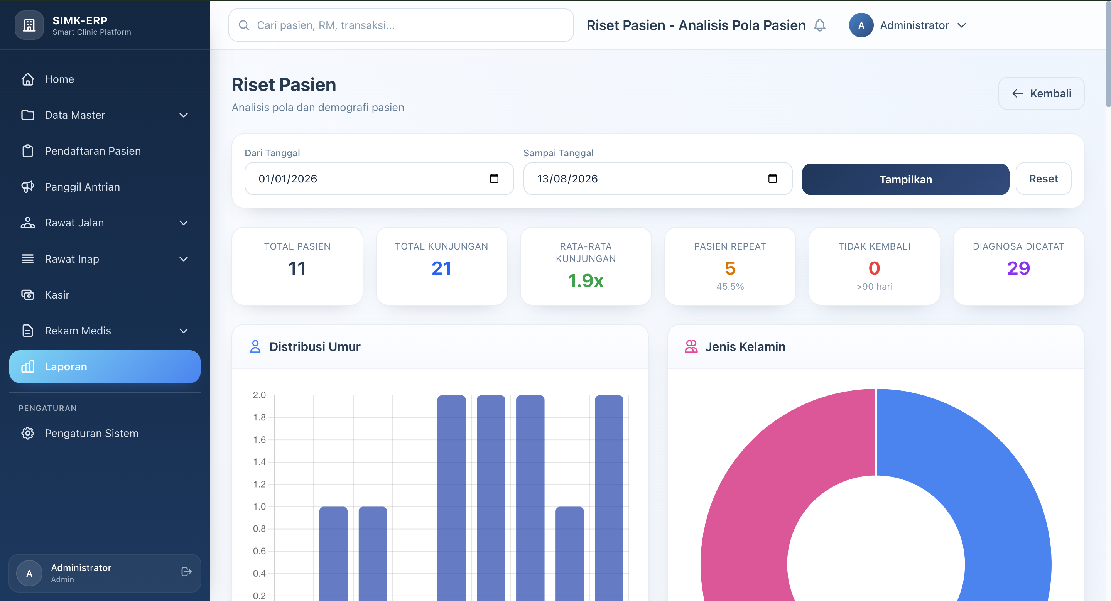This screenshot has width=1111, height=601.
Task: Click the Sampai Tanggal date field
Action: point(658,179)
